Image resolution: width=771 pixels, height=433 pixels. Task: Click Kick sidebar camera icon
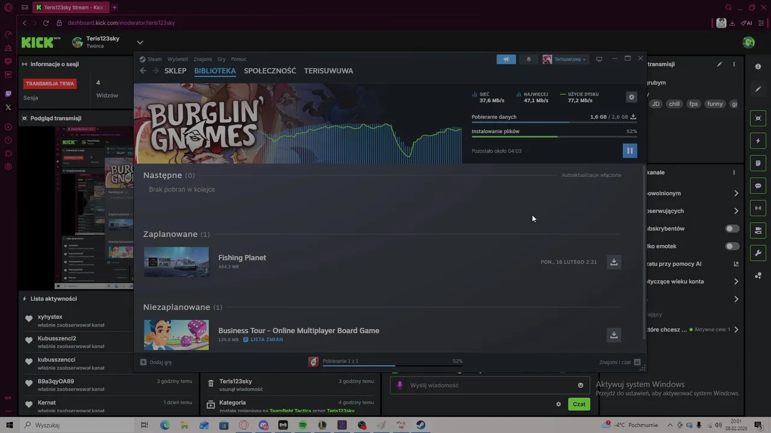click(758, 118)
